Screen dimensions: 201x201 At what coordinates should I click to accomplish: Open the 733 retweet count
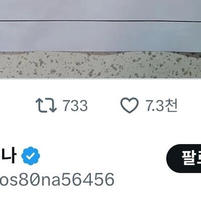pos(75,106)
